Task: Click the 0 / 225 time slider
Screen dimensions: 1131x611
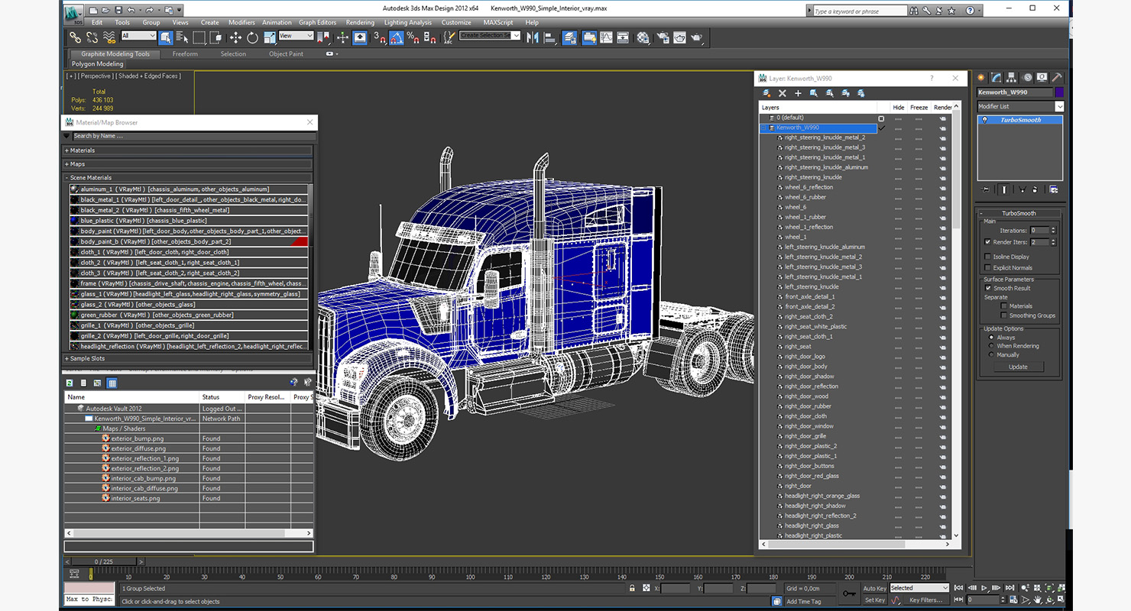Action: click(x=103, y=561)
